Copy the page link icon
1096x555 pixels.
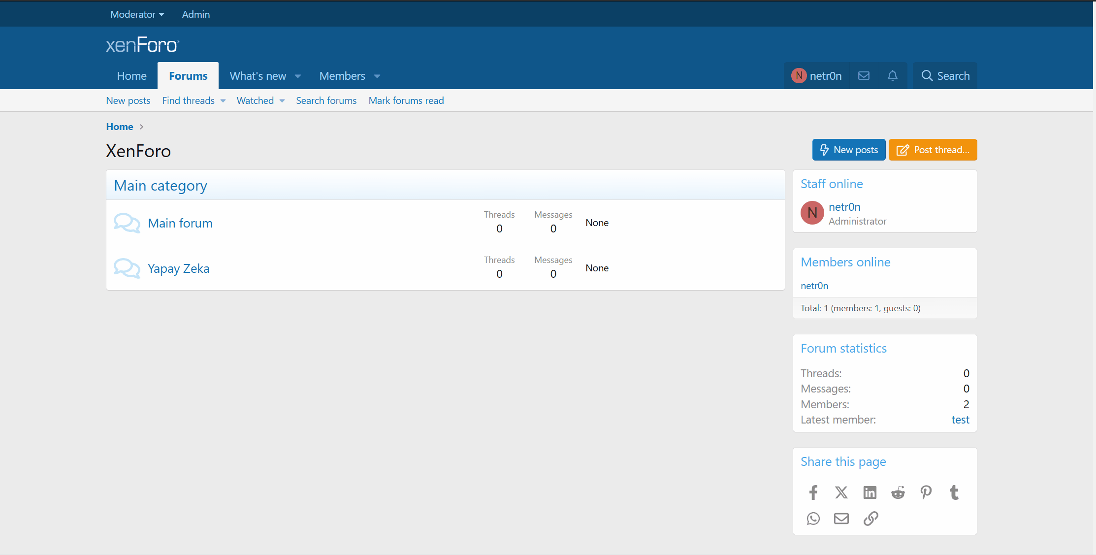pyautogui.click(x=870, y=519)
